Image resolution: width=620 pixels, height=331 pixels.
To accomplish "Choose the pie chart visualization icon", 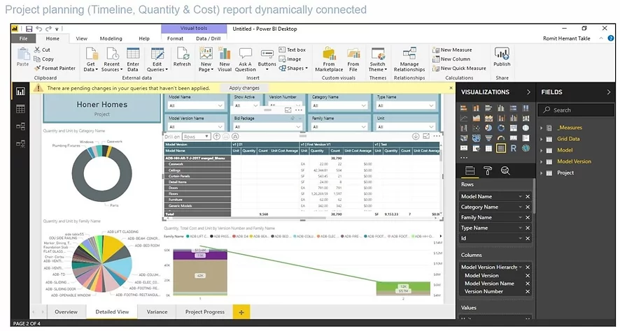I will coord(488,128).
